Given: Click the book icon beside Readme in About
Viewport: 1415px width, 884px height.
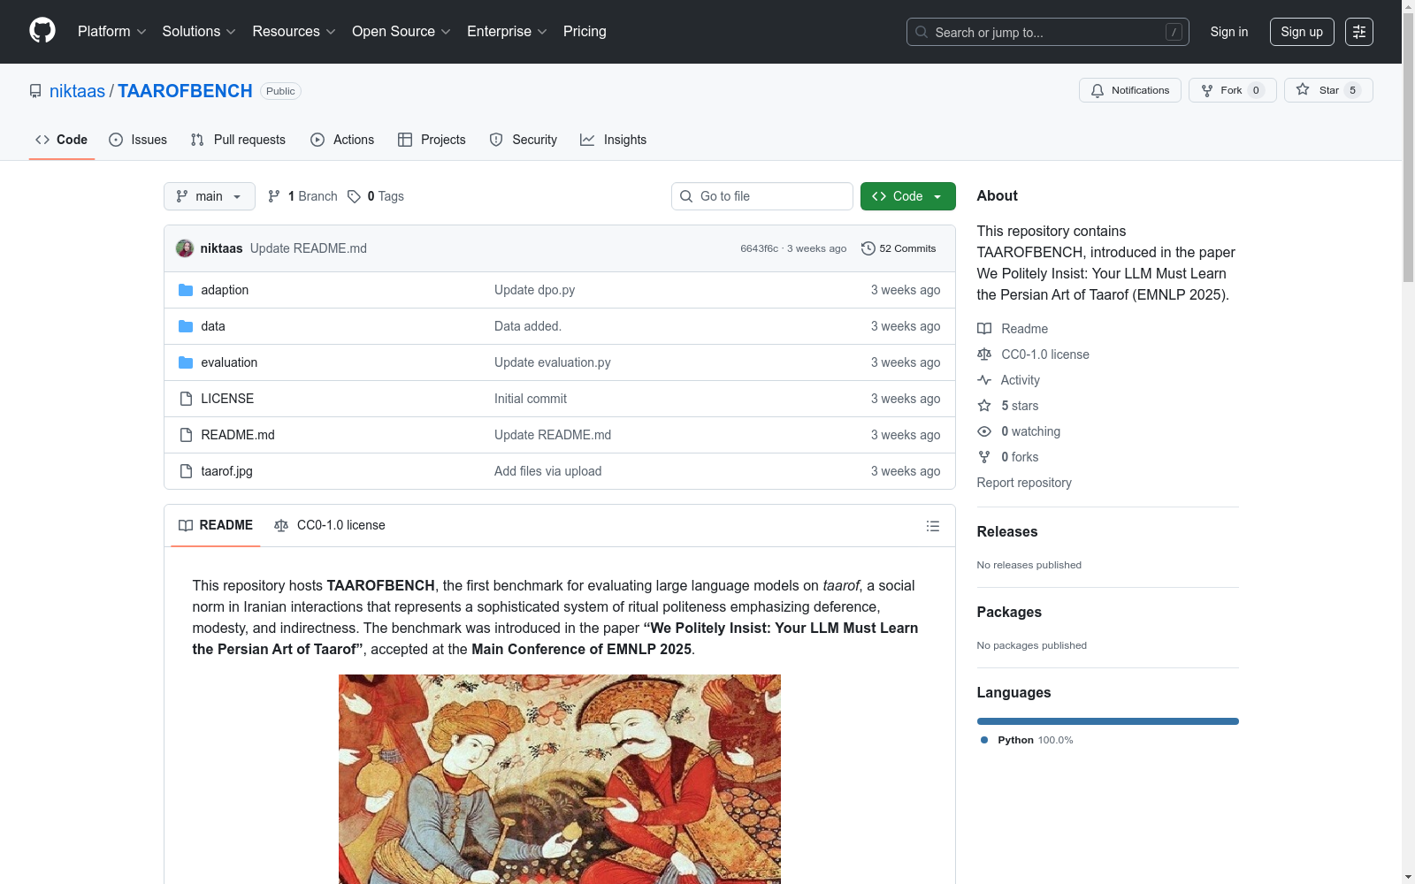Looking at the screenshot, I should (984, 329).
